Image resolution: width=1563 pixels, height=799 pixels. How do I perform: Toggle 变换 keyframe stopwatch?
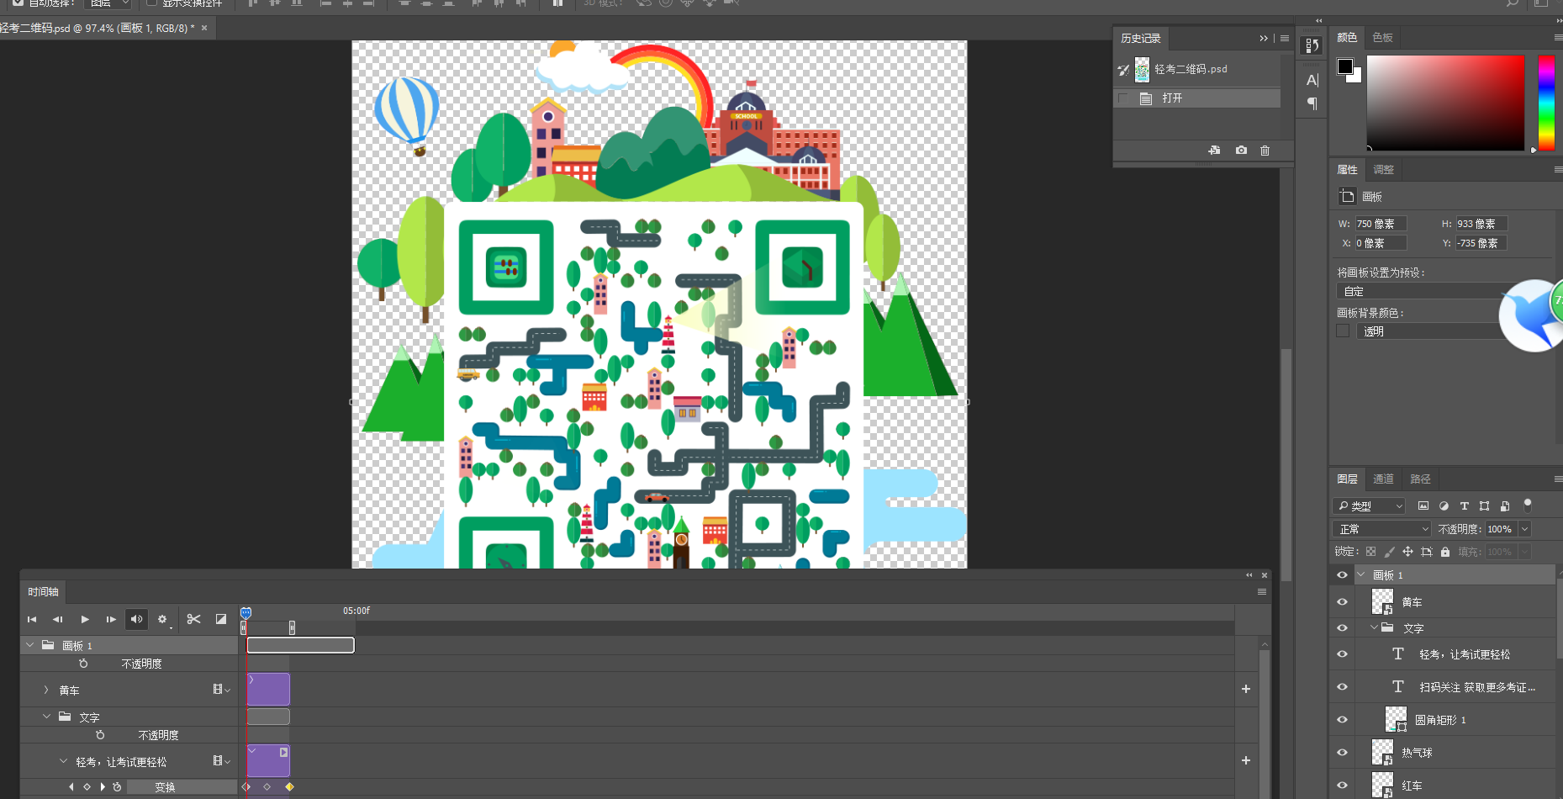click(117, 787)
